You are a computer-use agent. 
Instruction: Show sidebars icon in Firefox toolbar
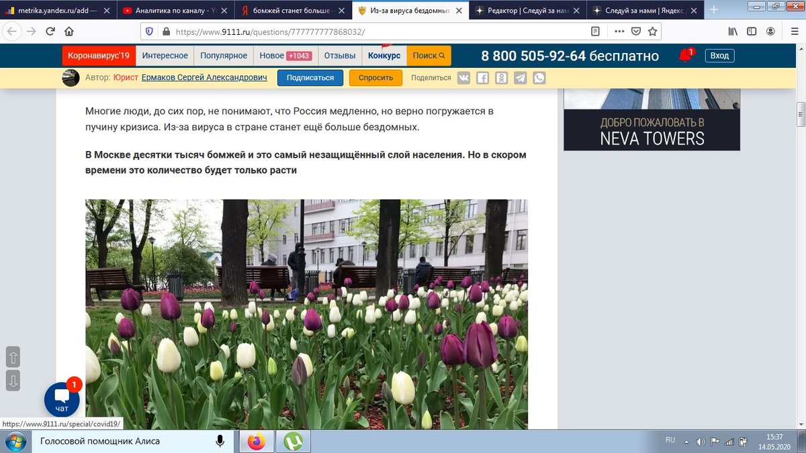click(752, 32)
